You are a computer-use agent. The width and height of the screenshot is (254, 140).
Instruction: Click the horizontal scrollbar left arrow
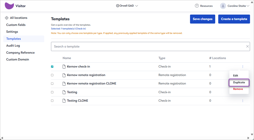[x=2, y=138]
